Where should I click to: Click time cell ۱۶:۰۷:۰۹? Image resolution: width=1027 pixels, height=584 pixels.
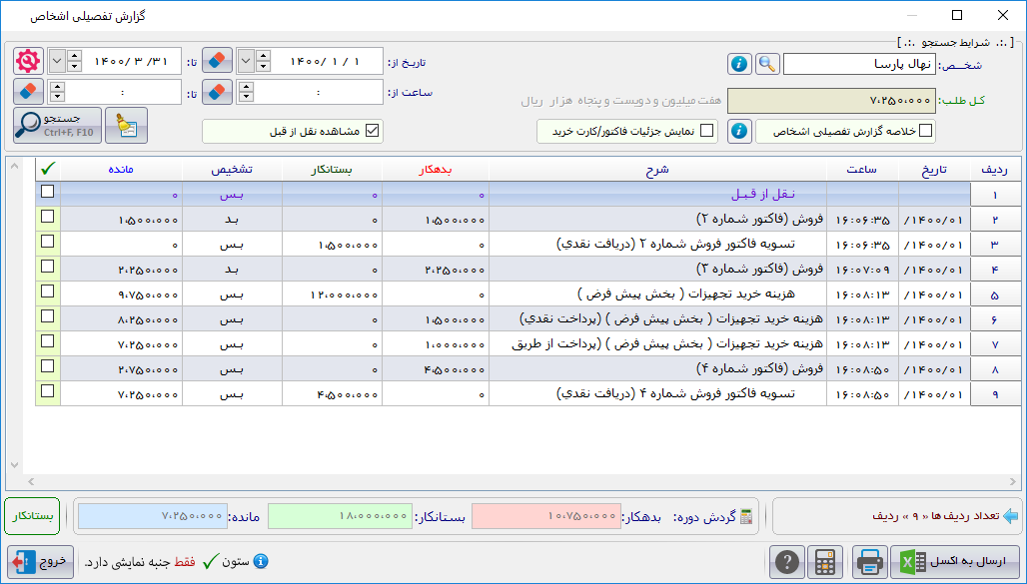tap(862, 270)
